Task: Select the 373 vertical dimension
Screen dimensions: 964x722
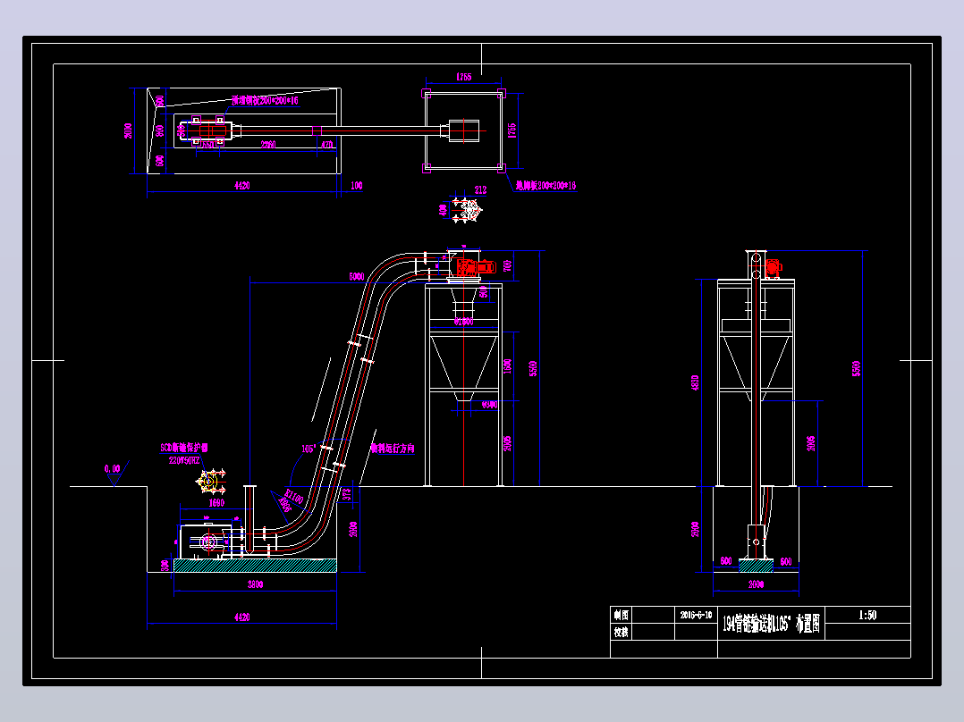Action: [347, 494]
